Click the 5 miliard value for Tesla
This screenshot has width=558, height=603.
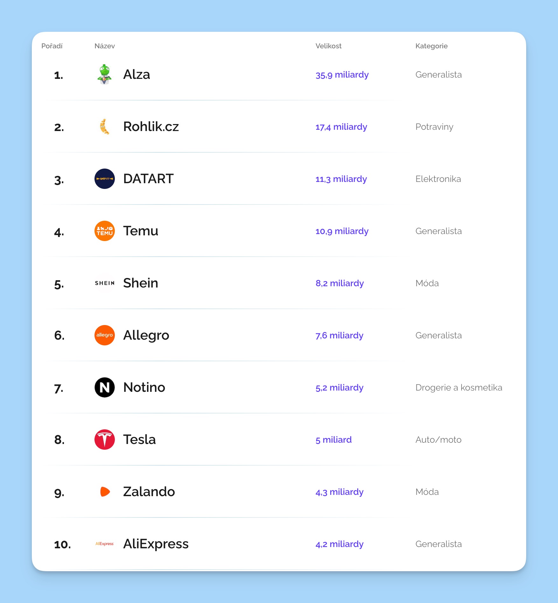coord(333,440)
